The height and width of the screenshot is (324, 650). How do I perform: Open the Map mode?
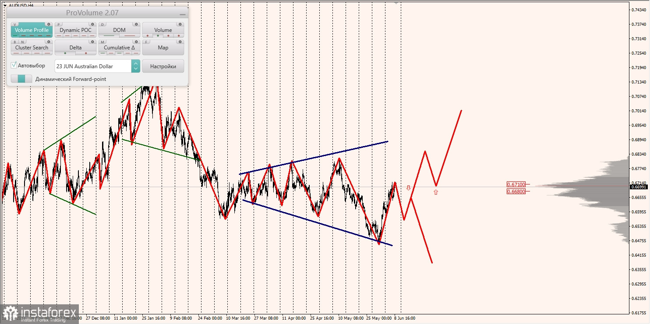pyautogui.click(x=163, y=47)
